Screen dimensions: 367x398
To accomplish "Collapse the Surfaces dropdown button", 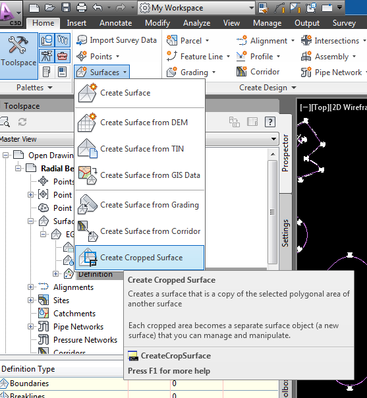I will [102, 72].
